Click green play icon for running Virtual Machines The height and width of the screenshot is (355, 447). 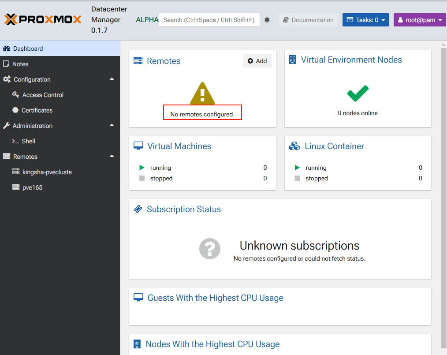point(142,168)
